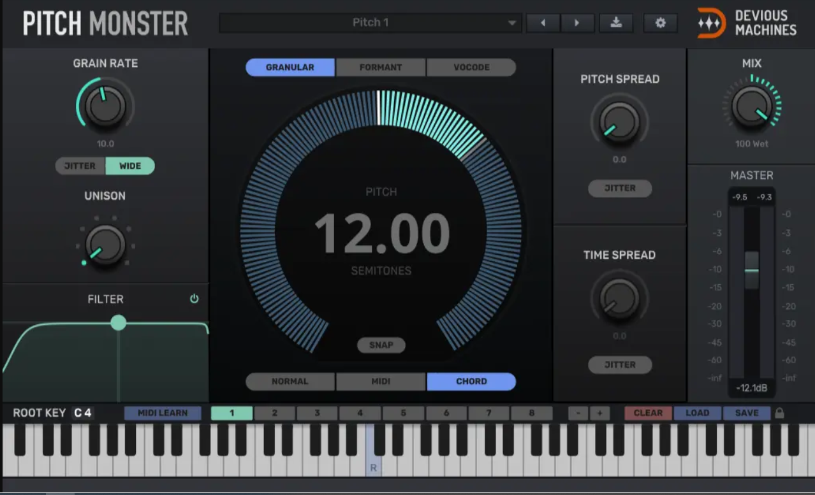This screenshot has width=815, height=495.
Task: Click the Load button
Action: click(x=697, y=413)
